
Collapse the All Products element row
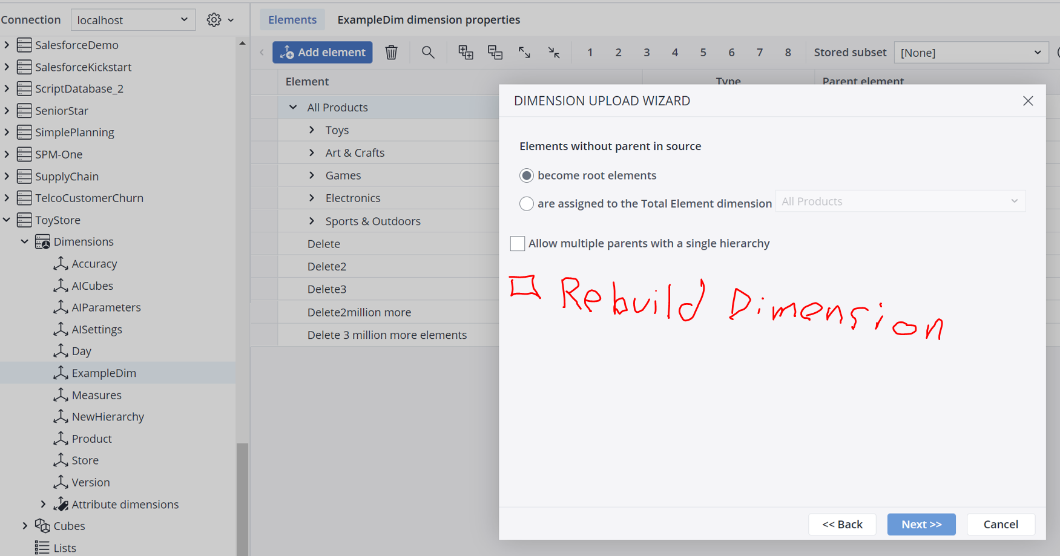pos(293,107)
